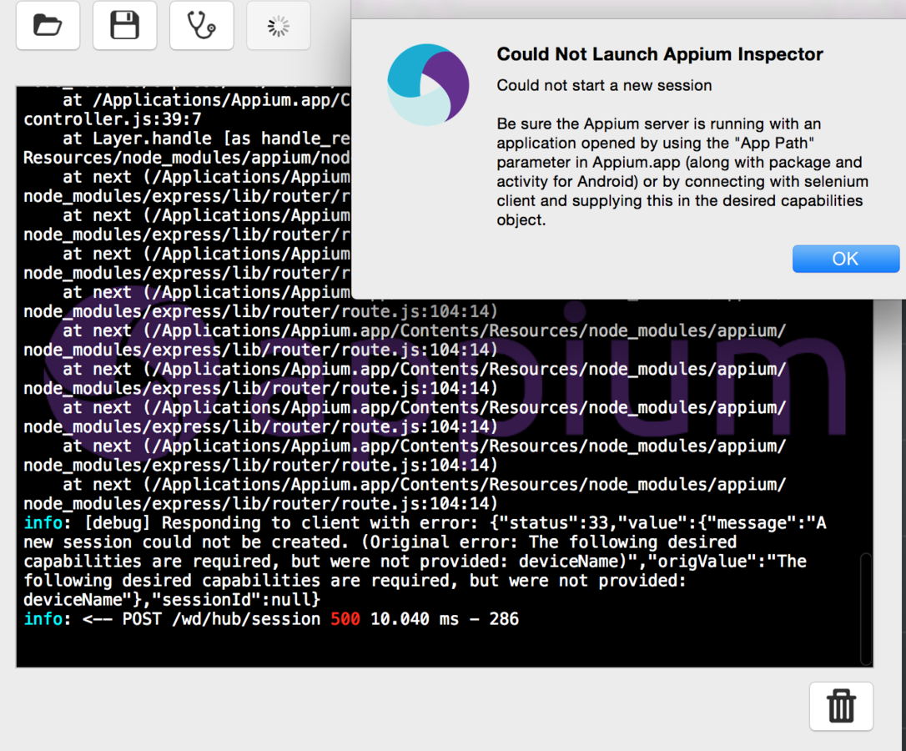
Task: Click log text 'deviceName"},"sessionId":null}'
Action: tap(172, 599)
